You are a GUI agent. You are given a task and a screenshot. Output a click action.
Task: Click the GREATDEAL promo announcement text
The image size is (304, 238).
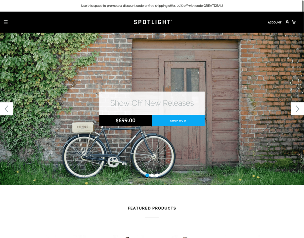point(152,6)
